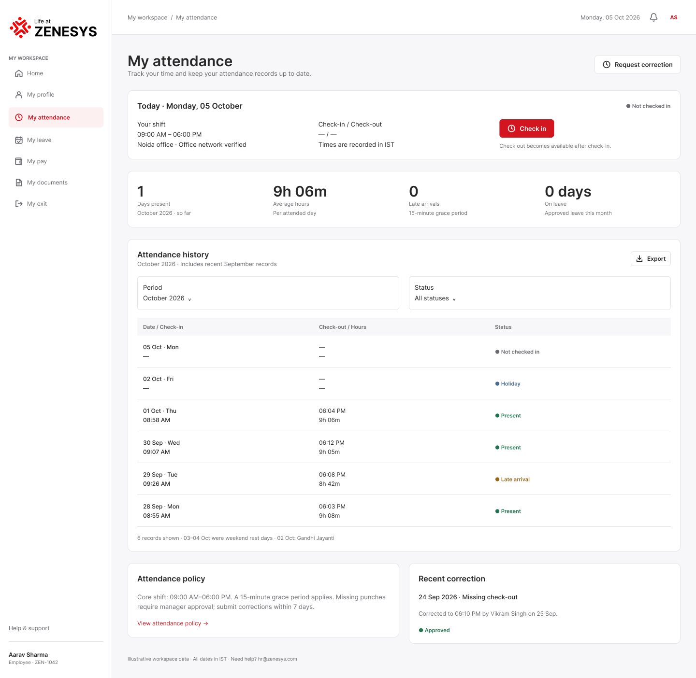Click the Status column header
The height and width of the screenshot is (678, 696).
coord(503,327)
